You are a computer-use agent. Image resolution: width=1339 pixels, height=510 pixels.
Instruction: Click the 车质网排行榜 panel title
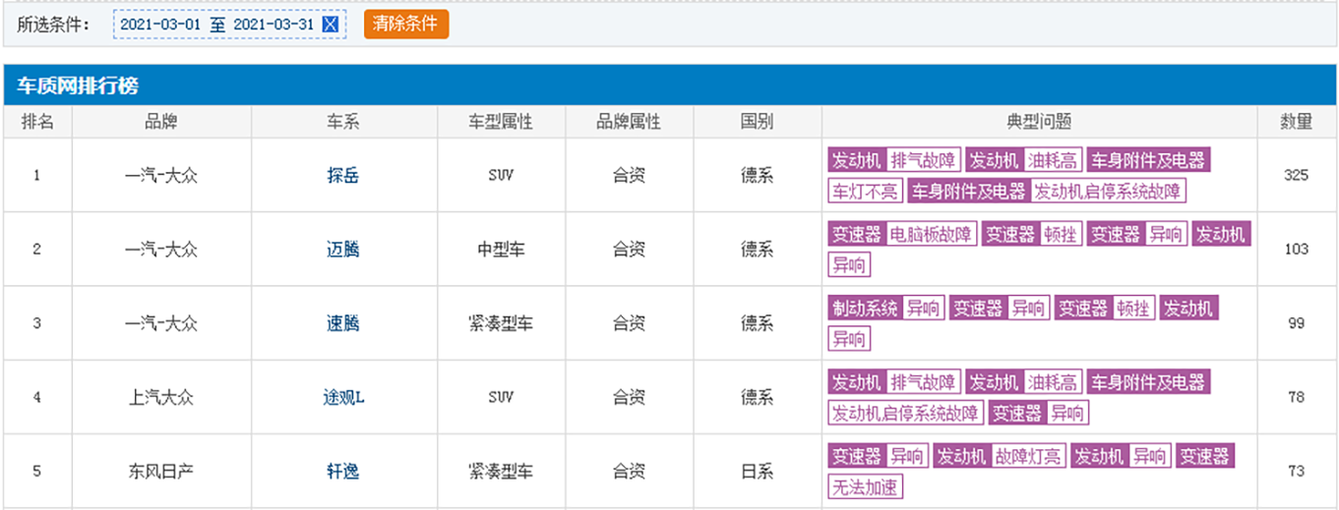tap(78, 85)
